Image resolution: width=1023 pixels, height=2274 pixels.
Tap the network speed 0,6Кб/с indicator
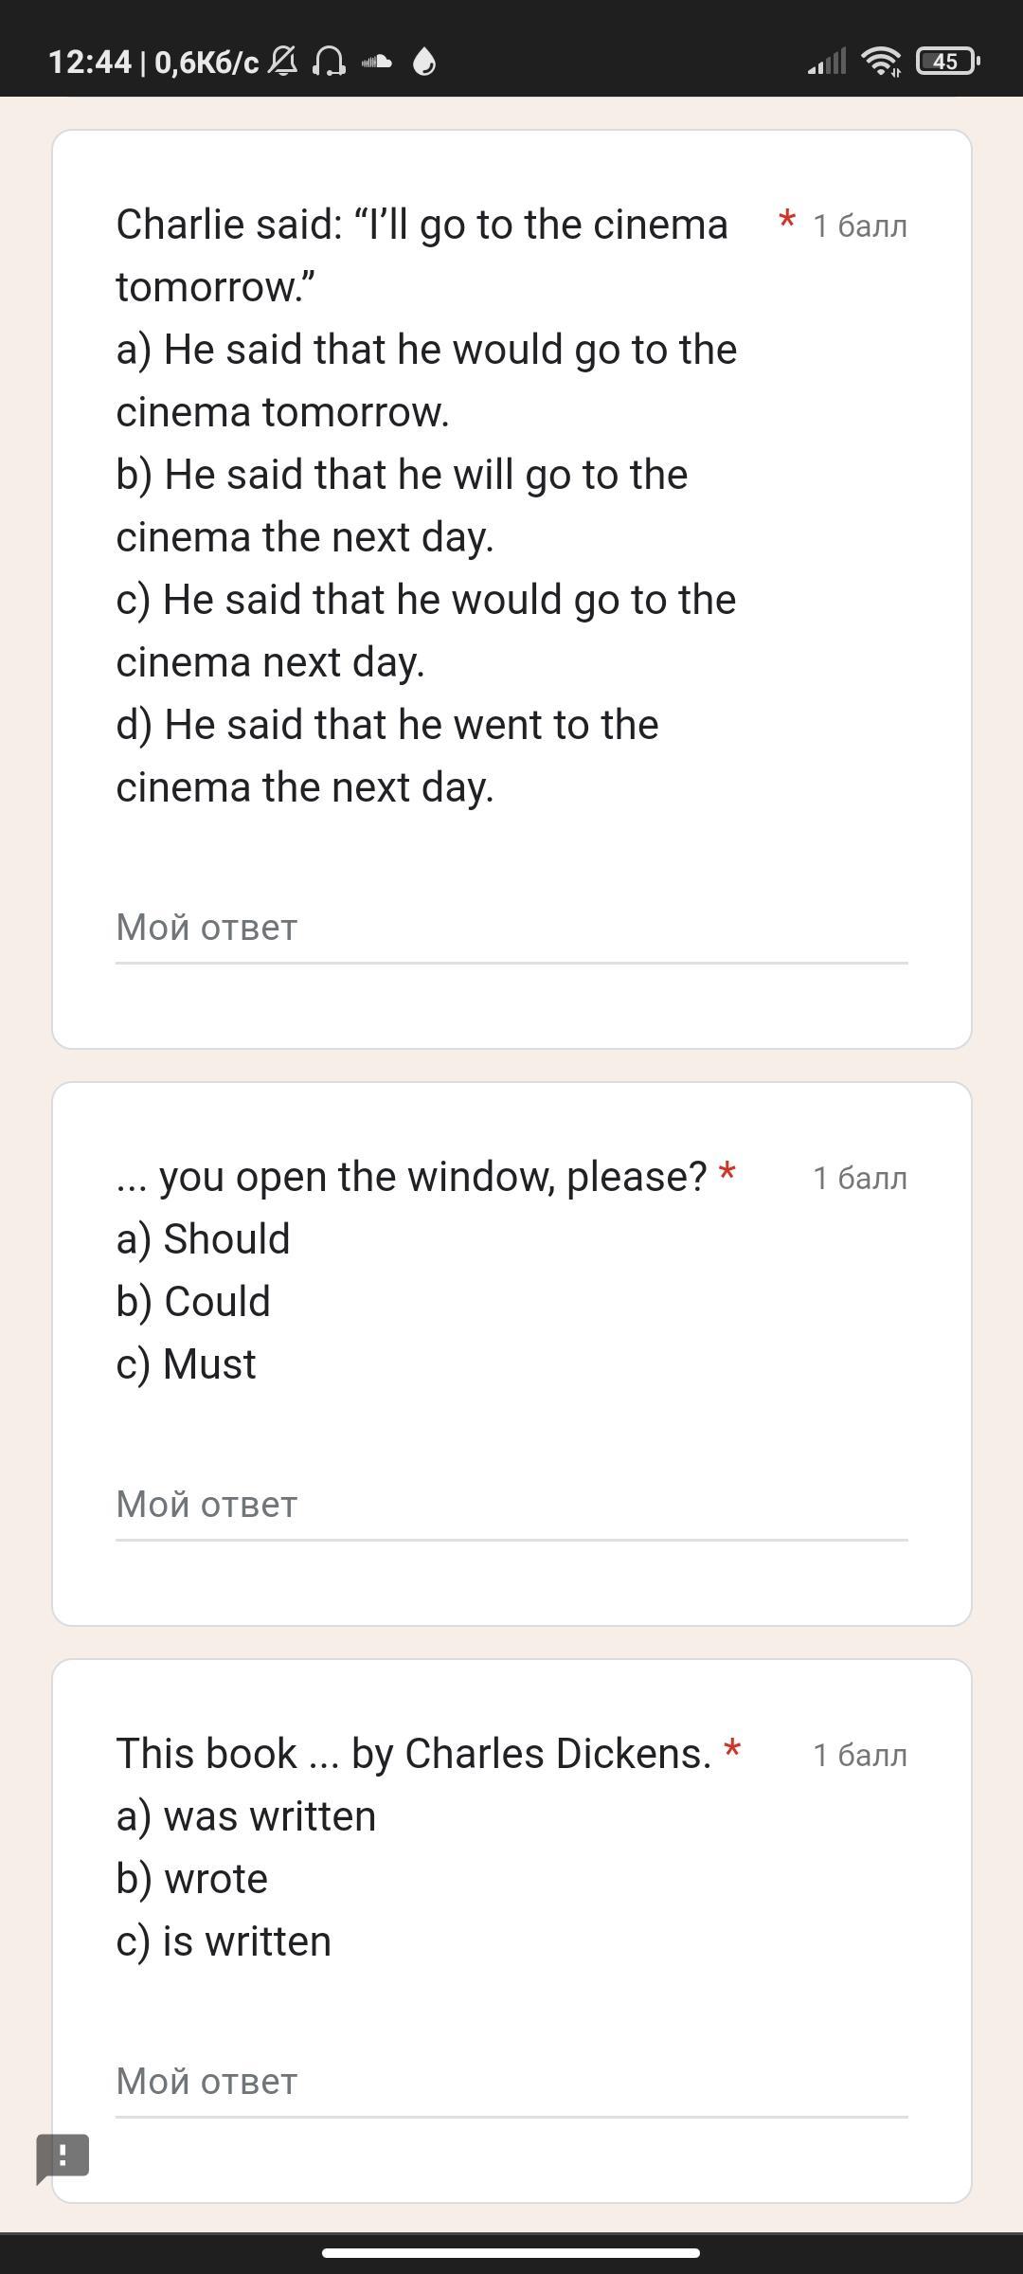(x=206, y=63)
